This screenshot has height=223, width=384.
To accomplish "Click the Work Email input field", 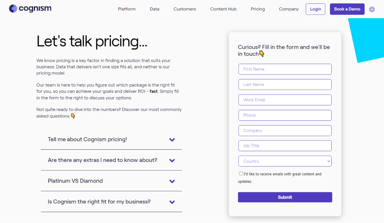I will (285, 100).
